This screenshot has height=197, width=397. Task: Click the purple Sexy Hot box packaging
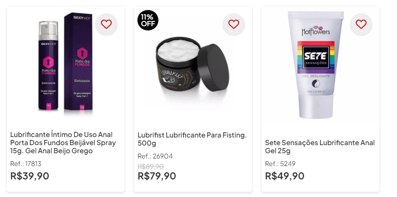point(78,62)
